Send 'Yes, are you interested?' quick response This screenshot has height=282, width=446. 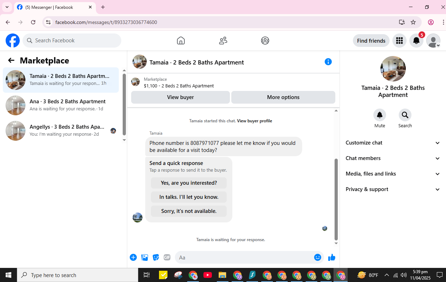pos(189,183)
